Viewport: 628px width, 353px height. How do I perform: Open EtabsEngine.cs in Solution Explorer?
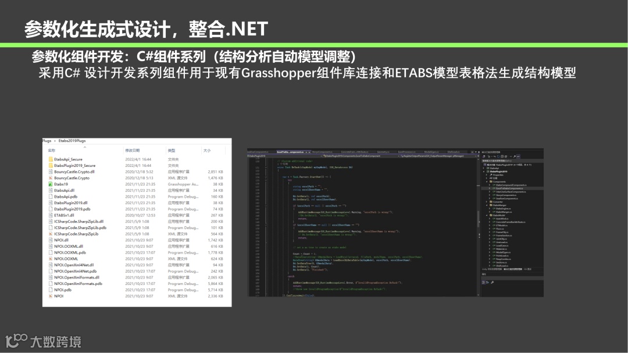coord(504,208)
